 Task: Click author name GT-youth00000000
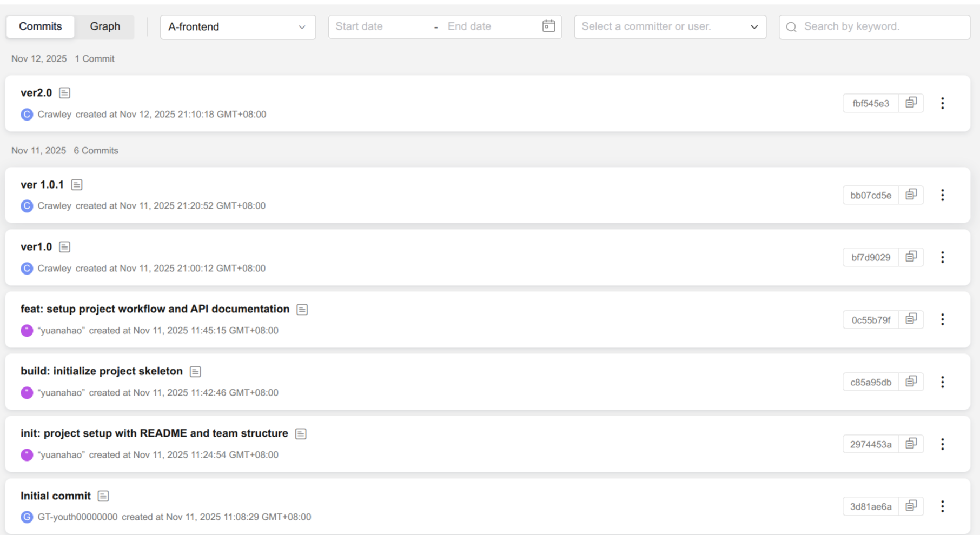click(x=77, y=517)
